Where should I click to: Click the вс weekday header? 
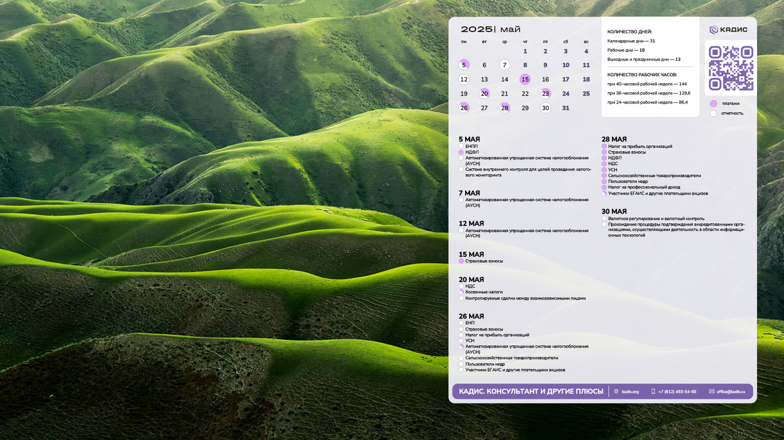click(x=586, y=41)
